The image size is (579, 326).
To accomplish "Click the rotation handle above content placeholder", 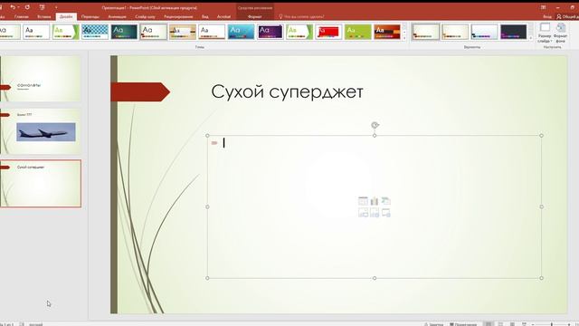I will pyautogui.click(x=375, y=125).
